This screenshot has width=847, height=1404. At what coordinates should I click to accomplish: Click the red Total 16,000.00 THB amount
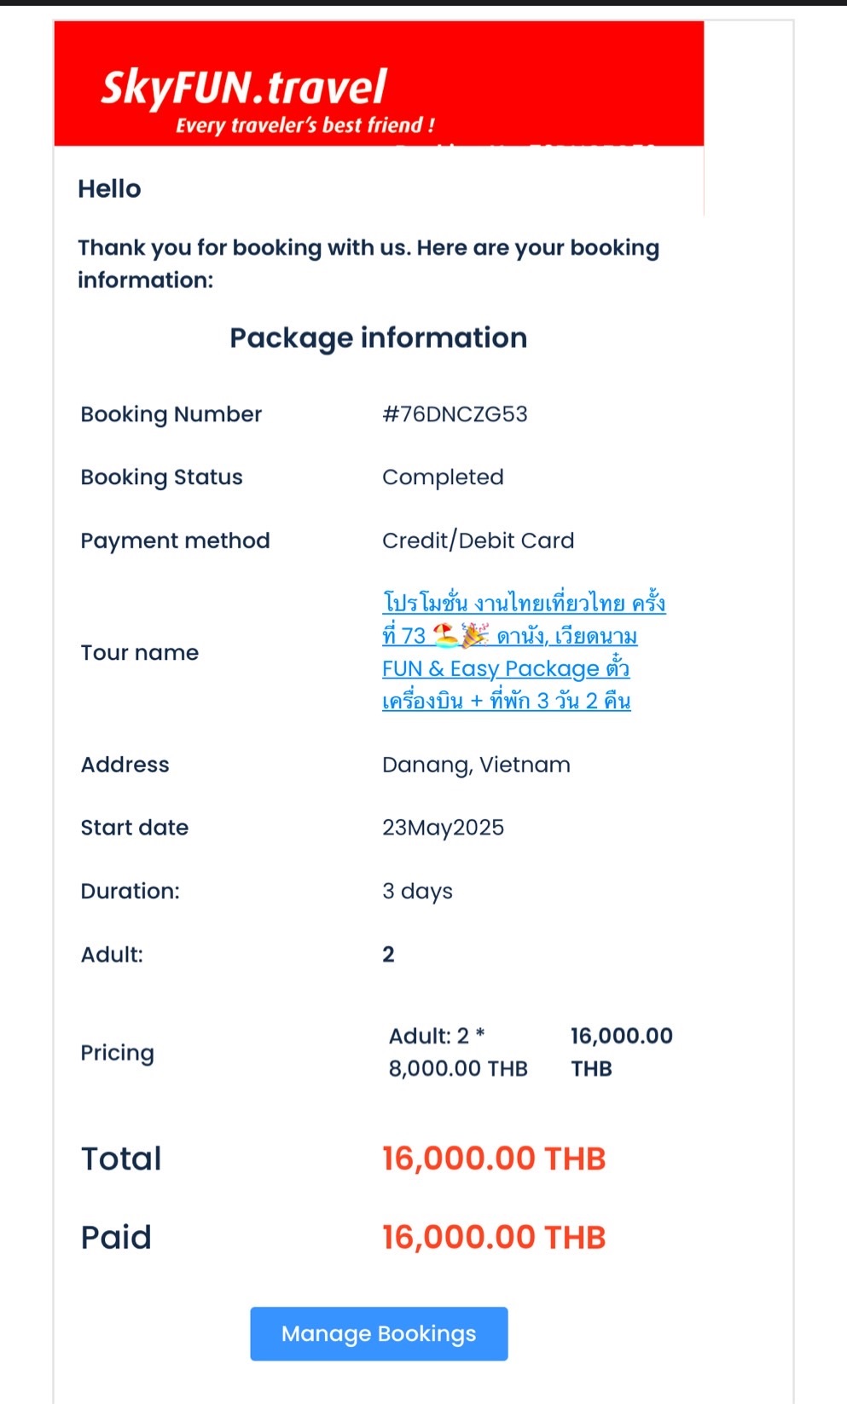coord(494,1158)
